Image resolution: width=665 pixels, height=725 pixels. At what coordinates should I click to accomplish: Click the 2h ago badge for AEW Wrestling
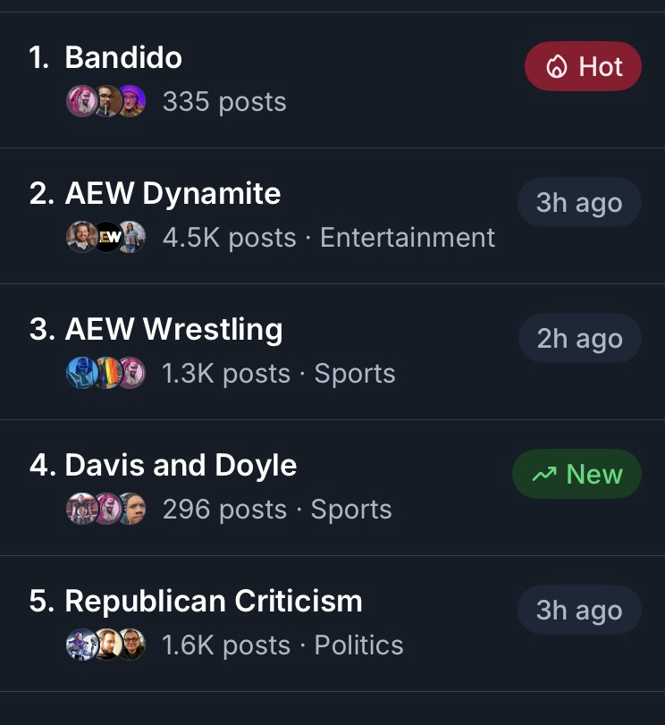579,339
